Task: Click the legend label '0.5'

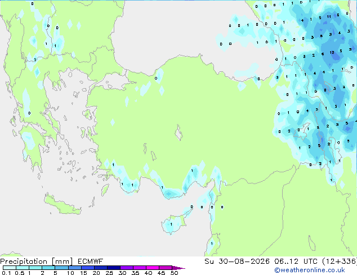Action: [19, 273]
